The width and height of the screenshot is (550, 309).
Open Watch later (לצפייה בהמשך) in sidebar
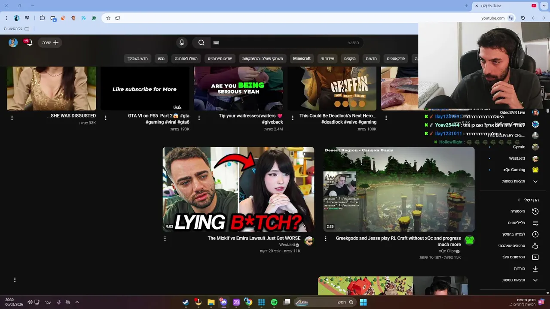pos(513,234)
